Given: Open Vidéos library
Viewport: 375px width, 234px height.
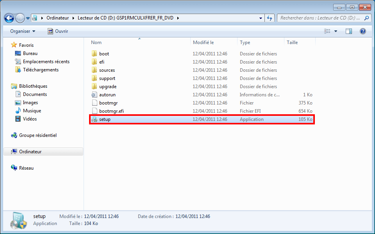Looking at the screenshot, I should click(x=30, y=119).
